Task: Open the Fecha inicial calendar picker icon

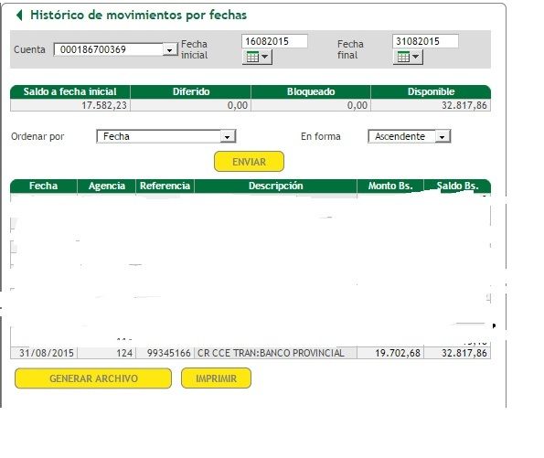Action: pos(252,57)
